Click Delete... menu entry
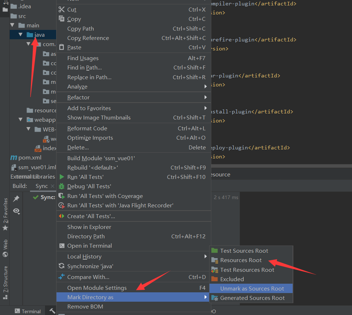352x315 pixels. pyautogui.click(x=134, y=148)
